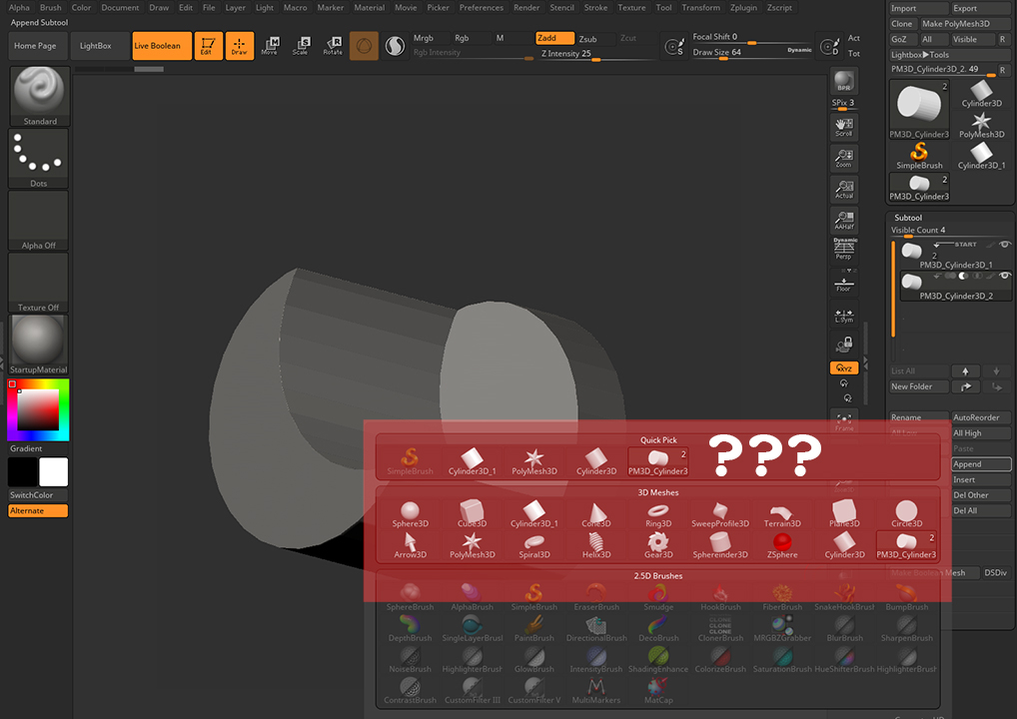Click the AutoReorder button
The width and height of the screenshot is (1017, 719).
click(981, 417)
